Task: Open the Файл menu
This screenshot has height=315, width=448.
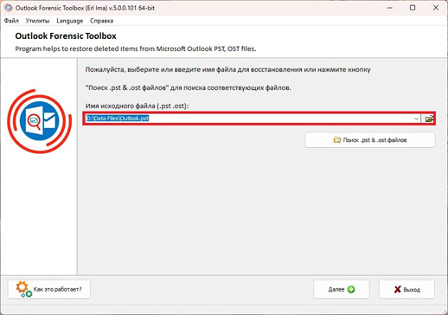Action: tap(11, 21)
